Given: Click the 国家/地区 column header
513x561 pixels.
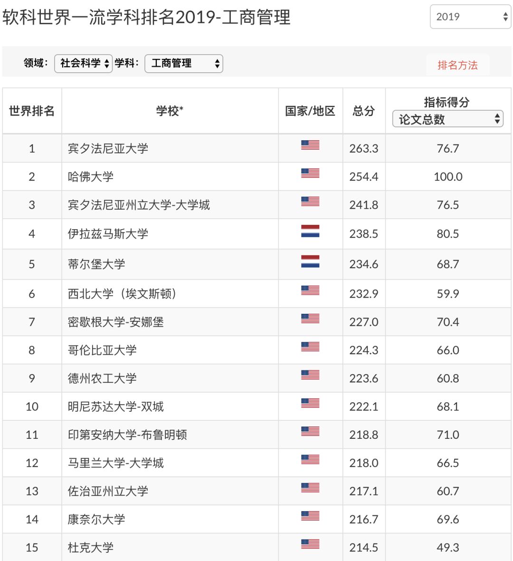Looking at the screenshot, I should tap(310, 111).
